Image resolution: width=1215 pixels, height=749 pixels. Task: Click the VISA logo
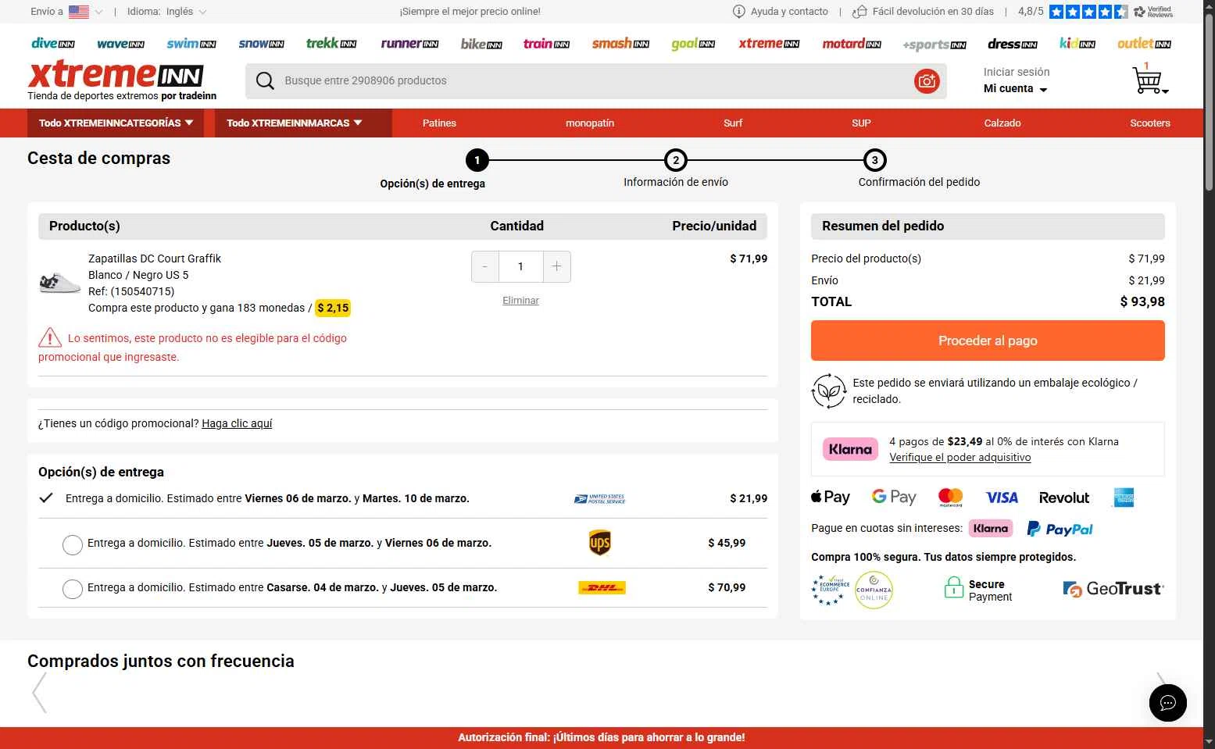click(1002, 498)
